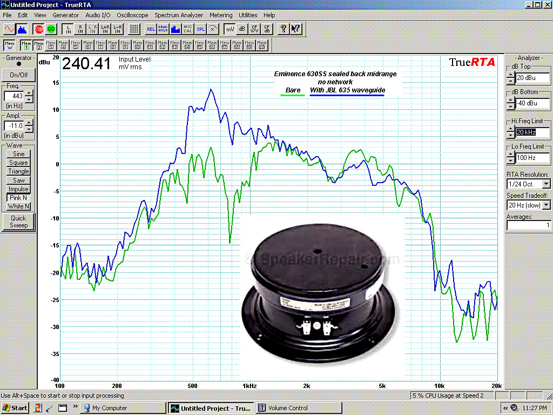Select the spectrum analyzer bar-graph icon
Viewport: 553px width, 415px height.
tap(22, 29)
